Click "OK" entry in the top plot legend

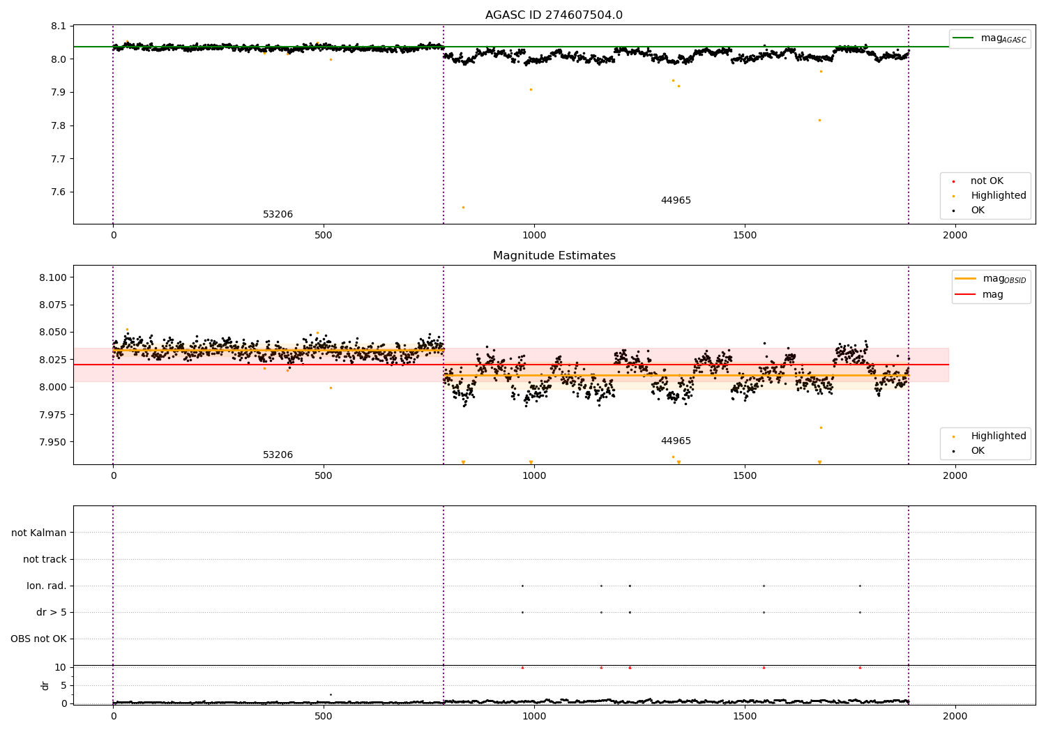[978, 211]
